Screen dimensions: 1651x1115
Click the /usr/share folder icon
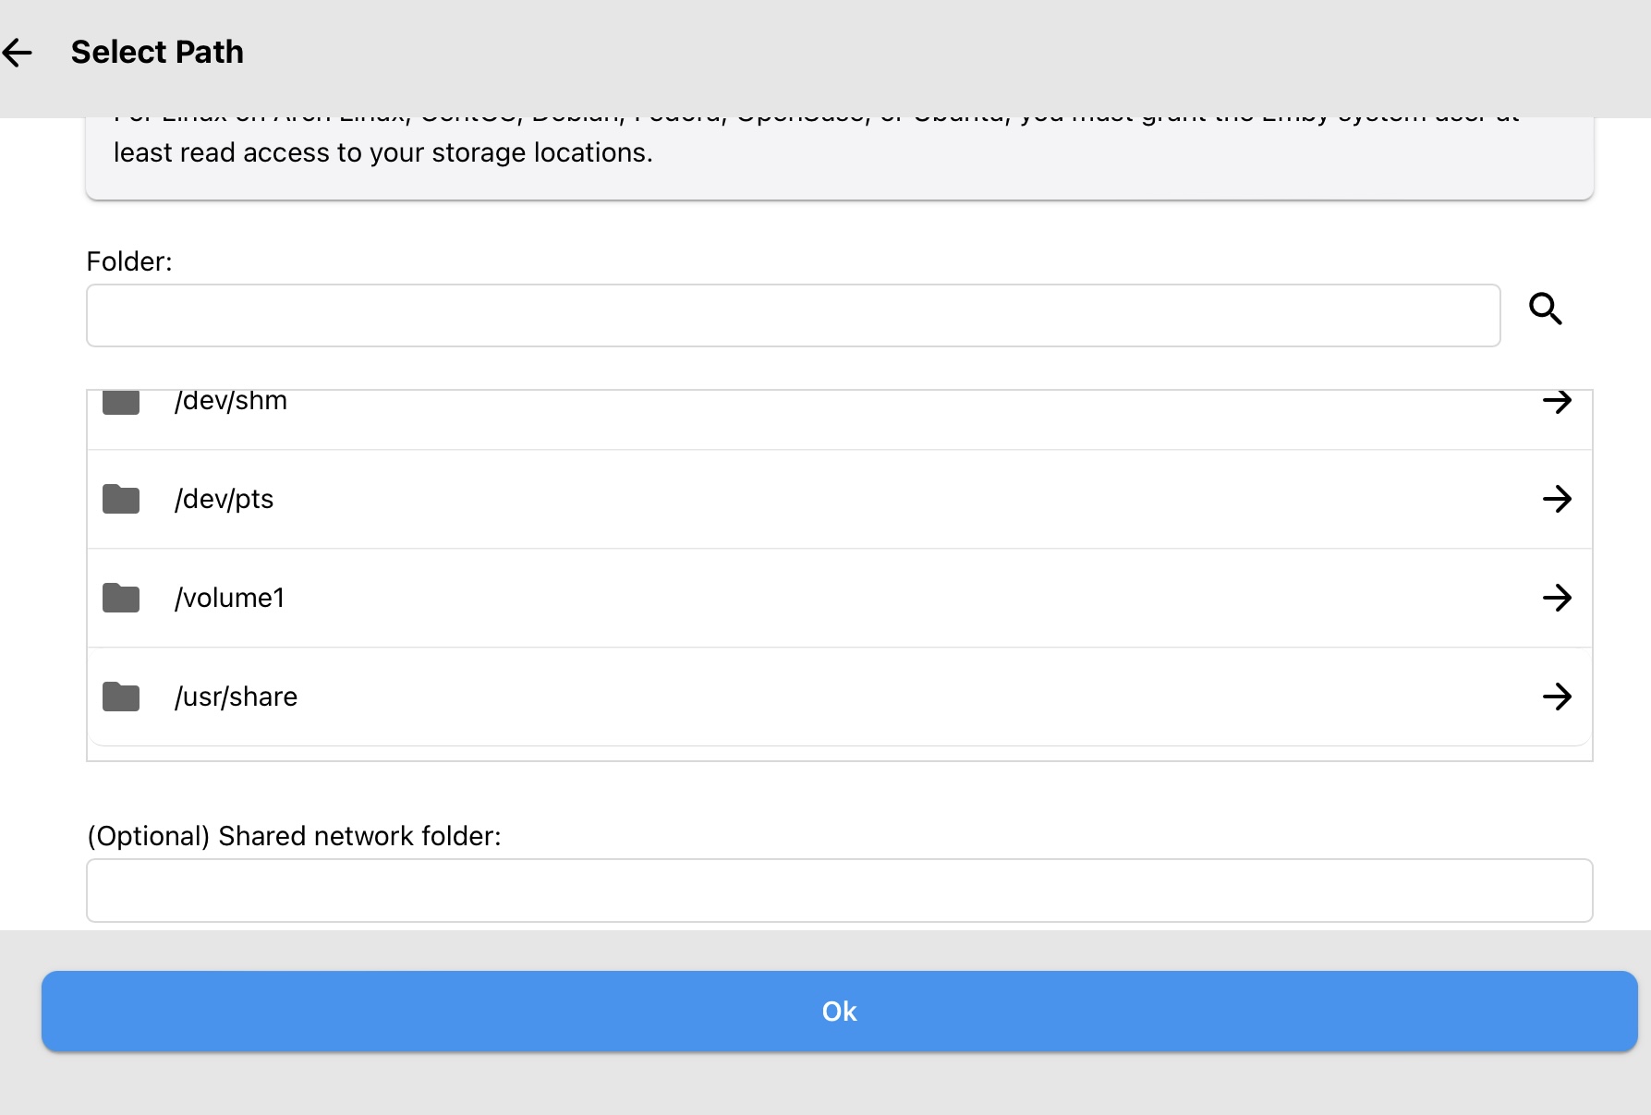click(x=121, y=697)
